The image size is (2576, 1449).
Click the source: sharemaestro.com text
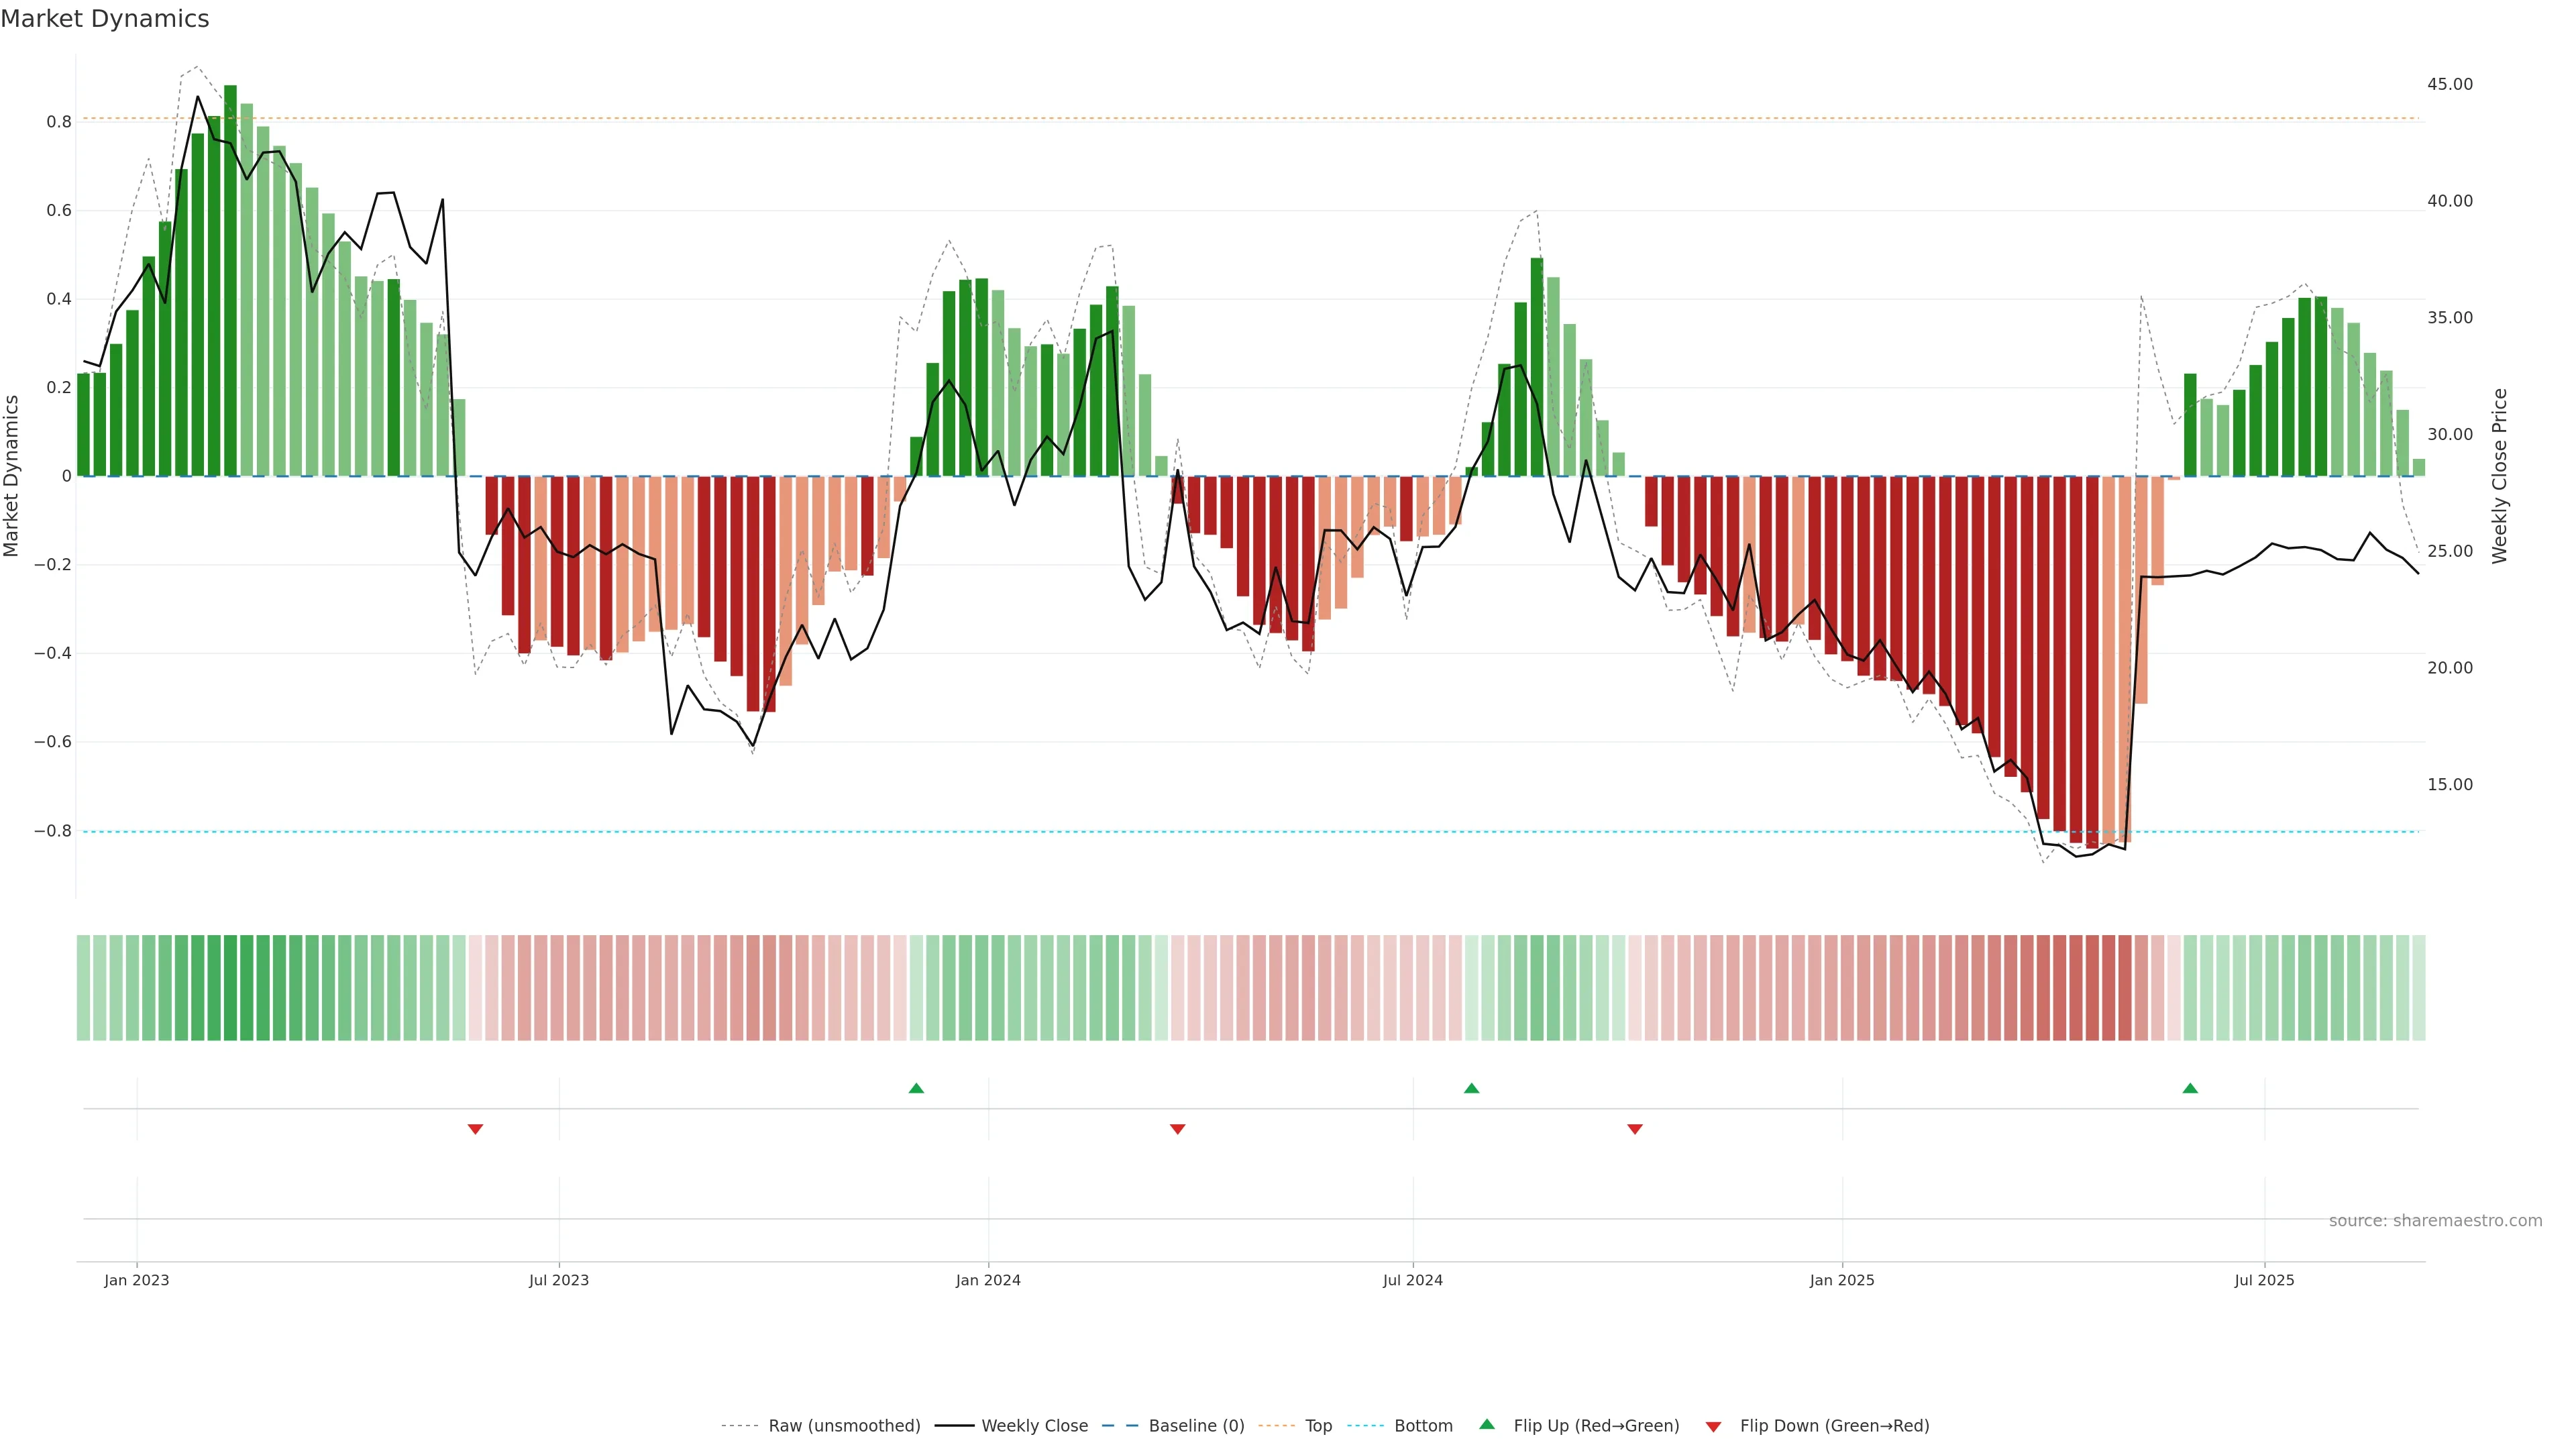[x=2435, y=1221]
